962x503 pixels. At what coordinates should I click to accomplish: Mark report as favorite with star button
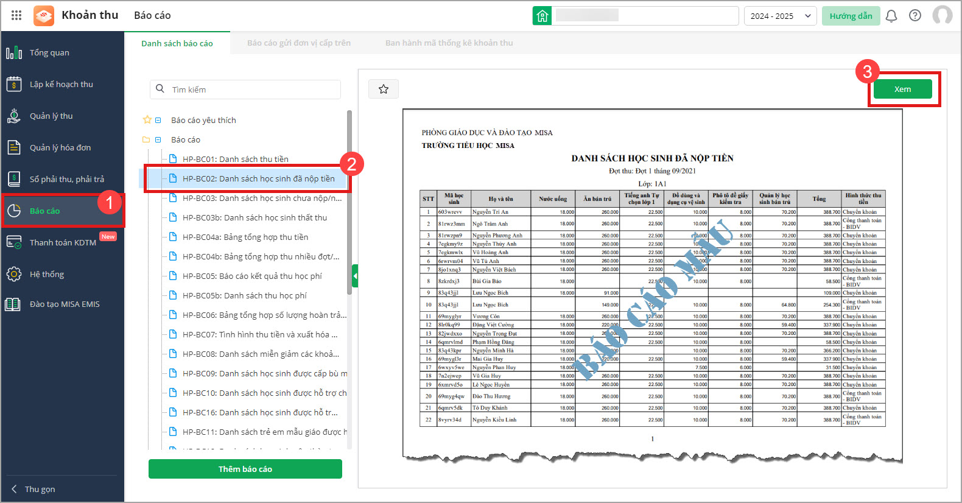pyautogui.click(x=384, y=89)
